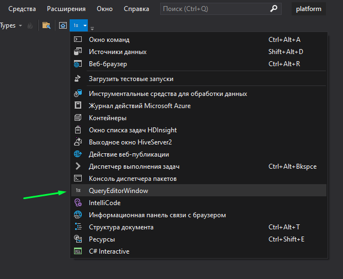
Task: Click the IntelliCode lightbulb icon
Action: click(78, 203)
